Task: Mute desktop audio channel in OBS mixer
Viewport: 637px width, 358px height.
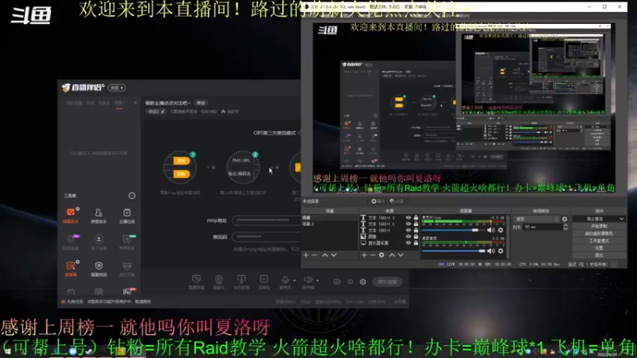Action: [491, 251]
